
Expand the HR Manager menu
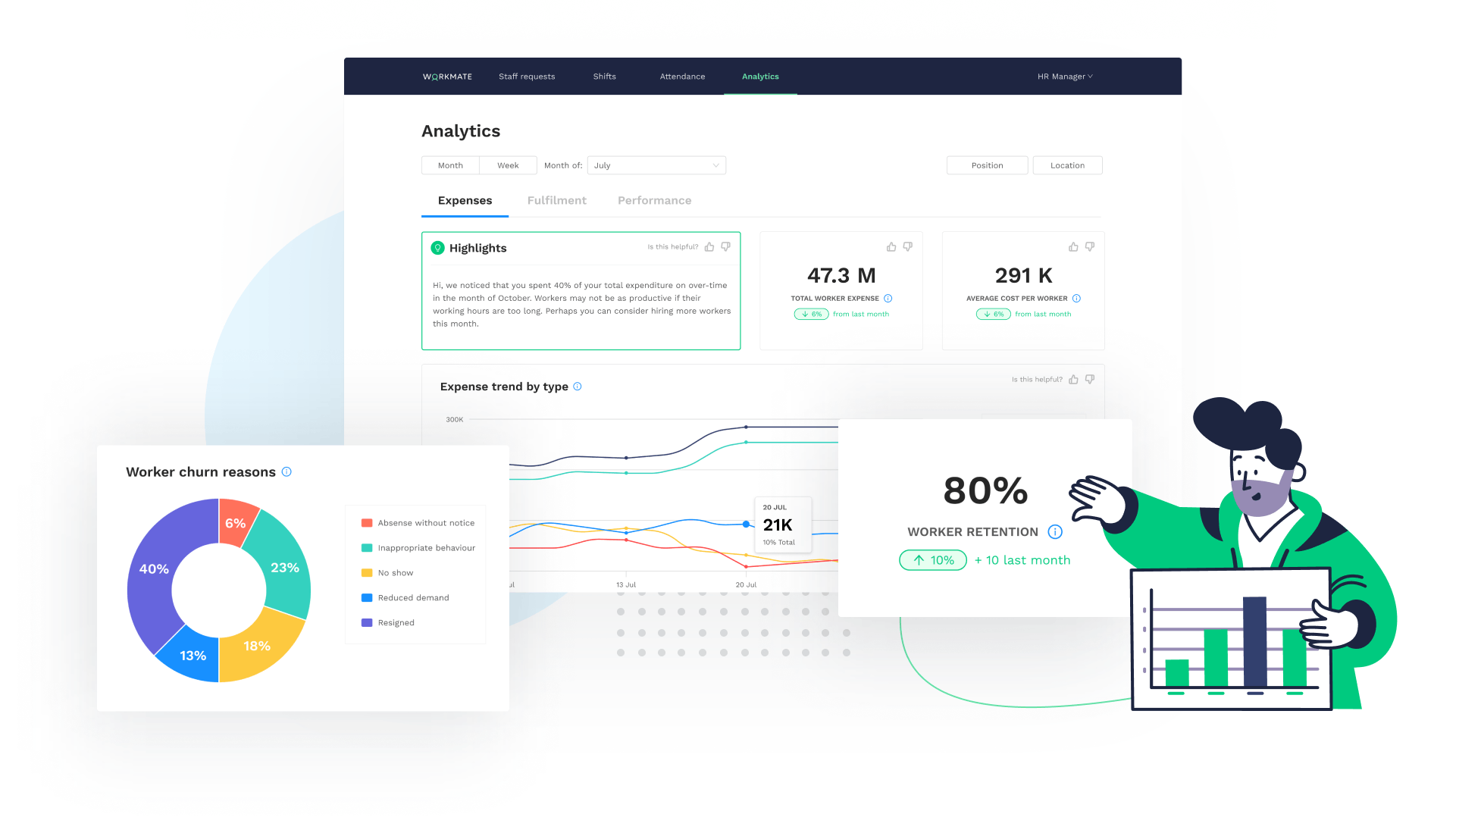(x=1065, y=75)
